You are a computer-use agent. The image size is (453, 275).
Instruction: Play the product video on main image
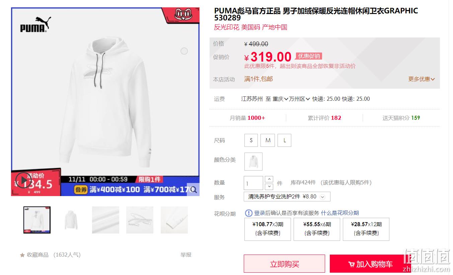24,181
